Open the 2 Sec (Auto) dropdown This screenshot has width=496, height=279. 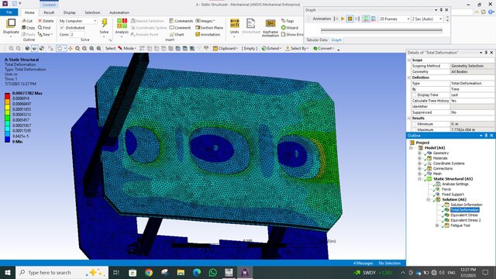pyautogui.click(x=427, y=19)
